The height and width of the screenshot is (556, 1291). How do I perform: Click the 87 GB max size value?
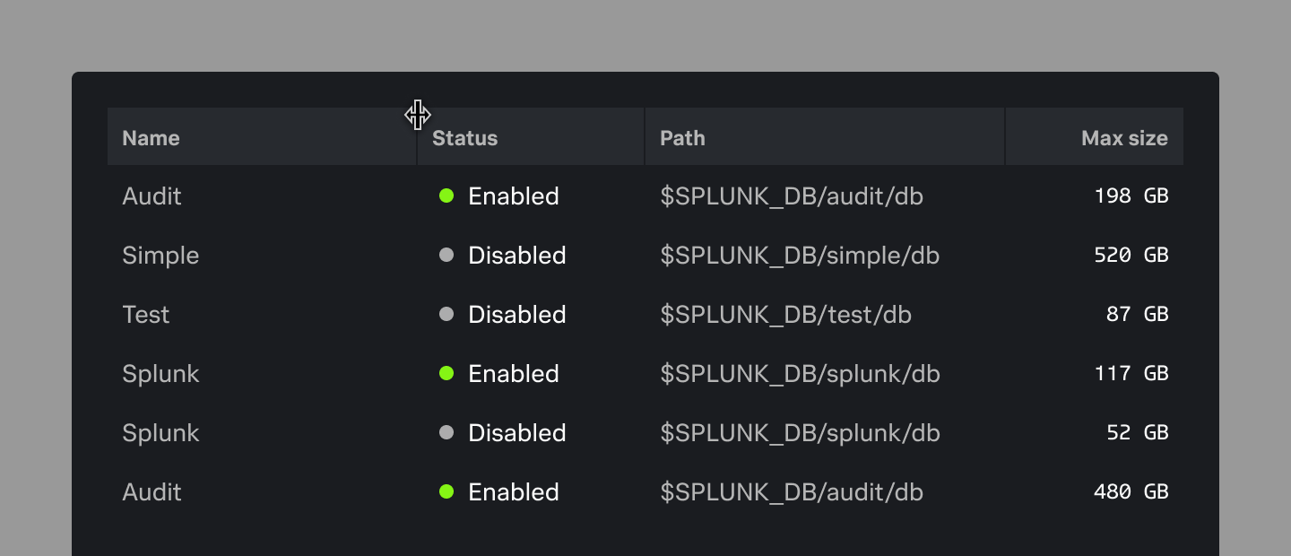click(1137, 315)
